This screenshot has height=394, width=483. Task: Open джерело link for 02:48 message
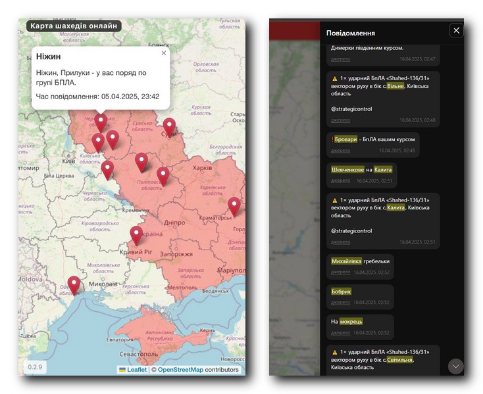(340, 120)
